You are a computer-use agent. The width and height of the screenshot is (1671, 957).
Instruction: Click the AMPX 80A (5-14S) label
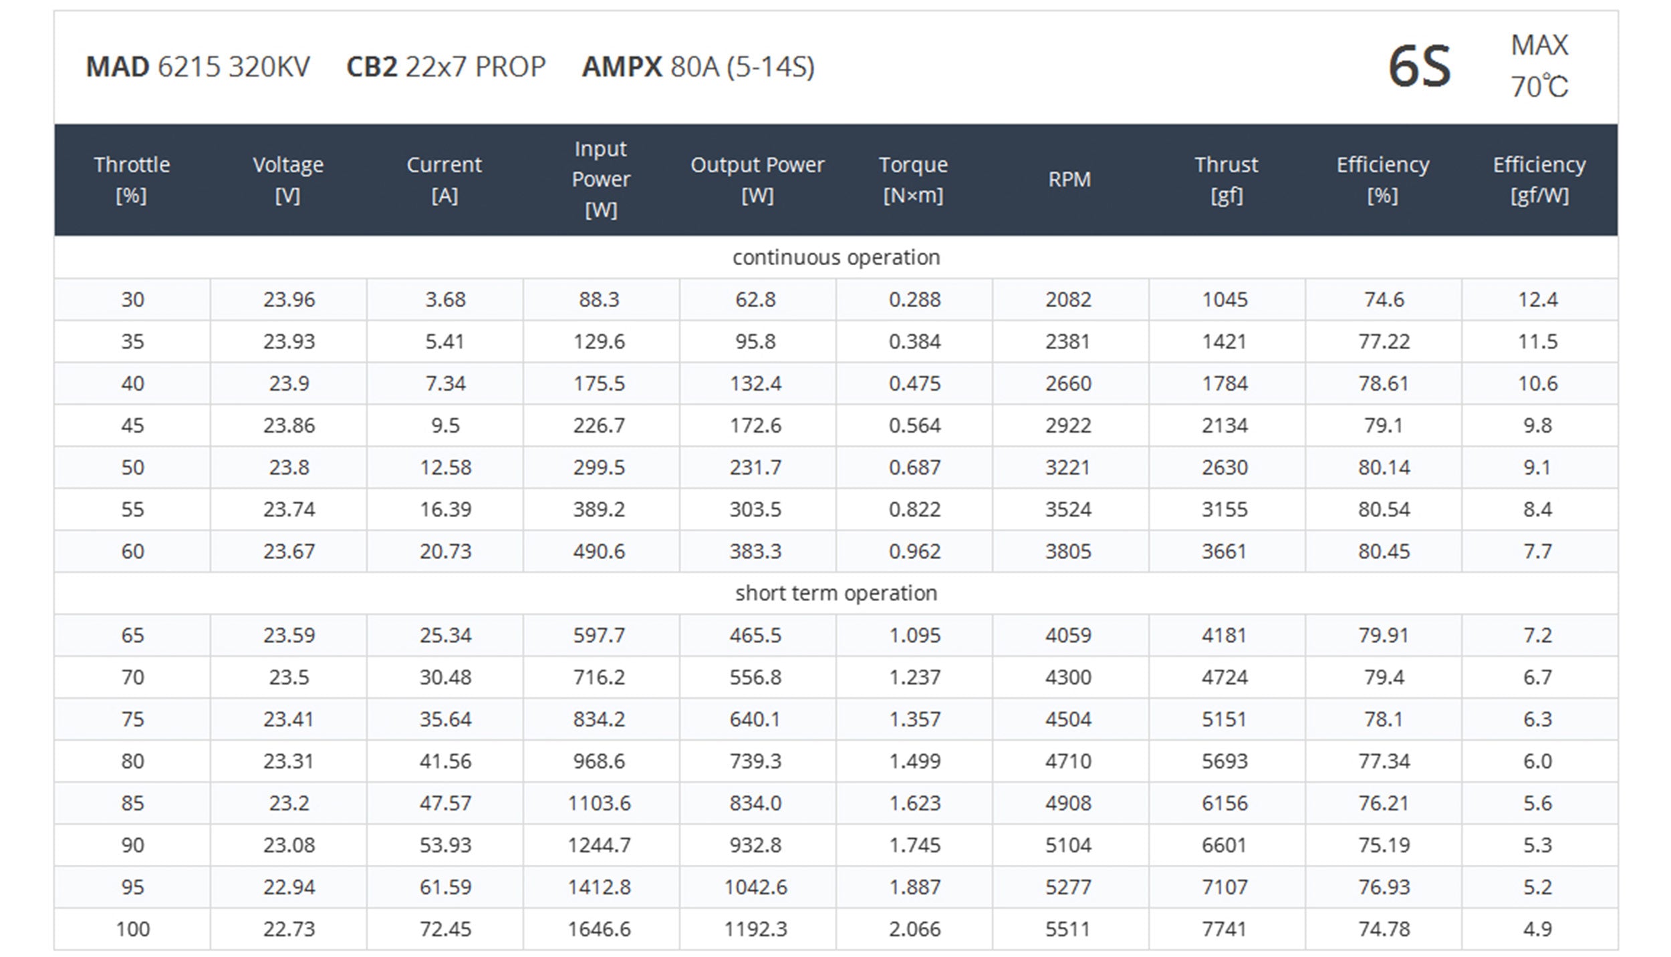698,67
